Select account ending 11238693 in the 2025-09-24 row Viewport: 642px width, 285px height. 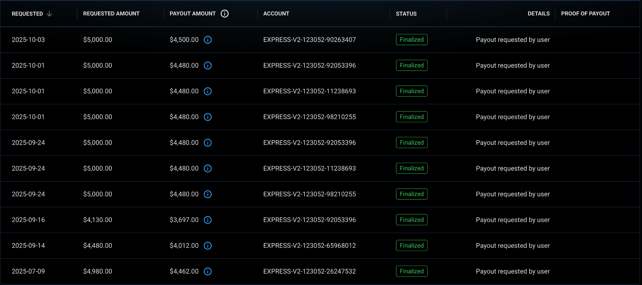[x=310, y=168]
